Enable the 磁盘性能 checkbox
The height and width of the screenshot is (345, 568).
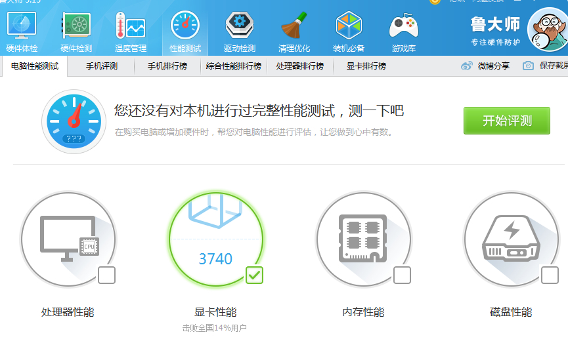(550, 275)
